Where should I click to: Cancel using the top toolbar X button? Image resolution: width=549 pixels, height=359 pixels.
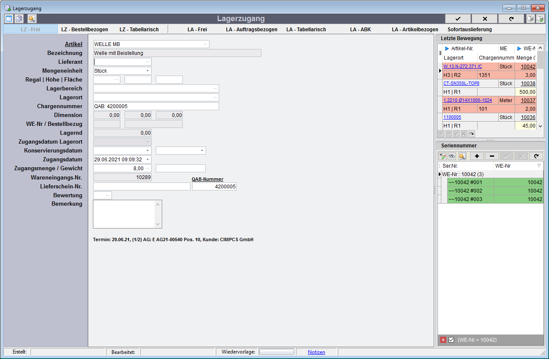484,19
